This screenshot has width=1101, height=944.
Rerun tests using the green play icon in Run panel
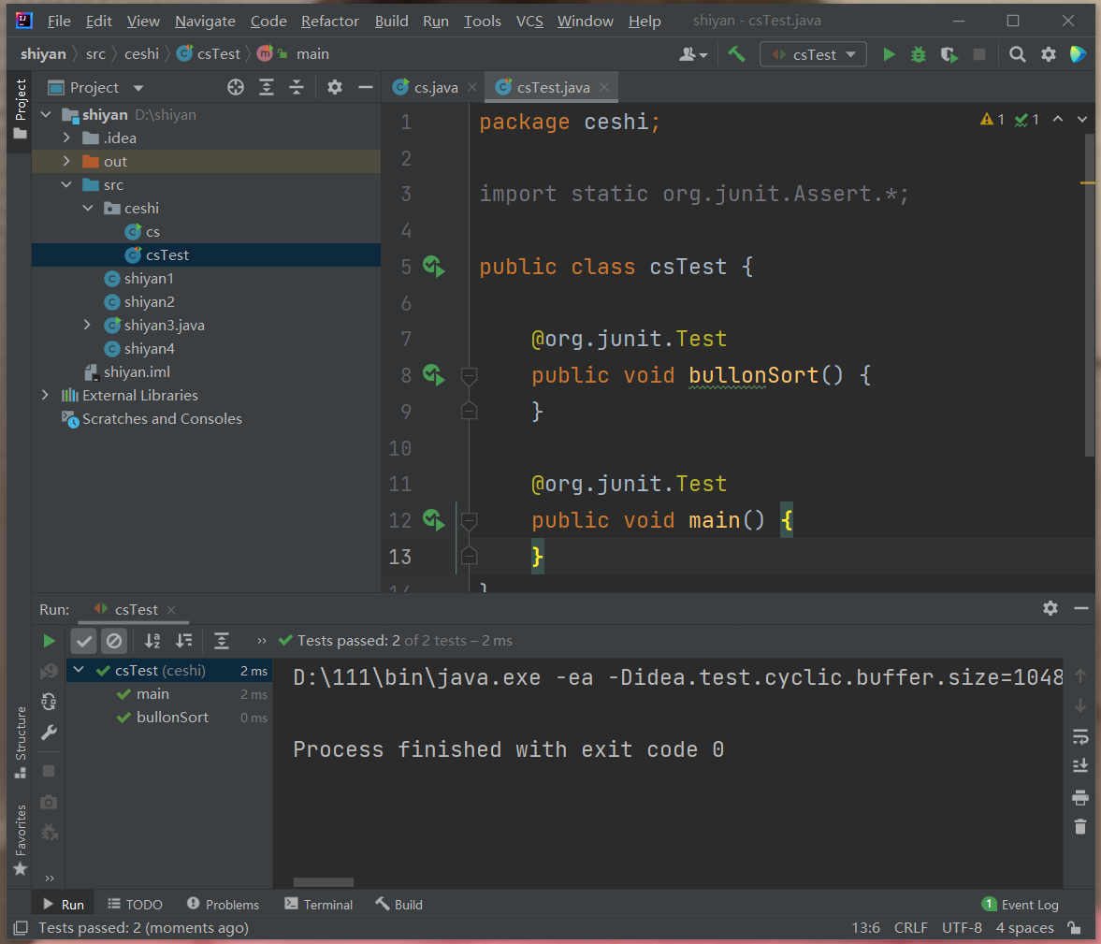[49, 641]
